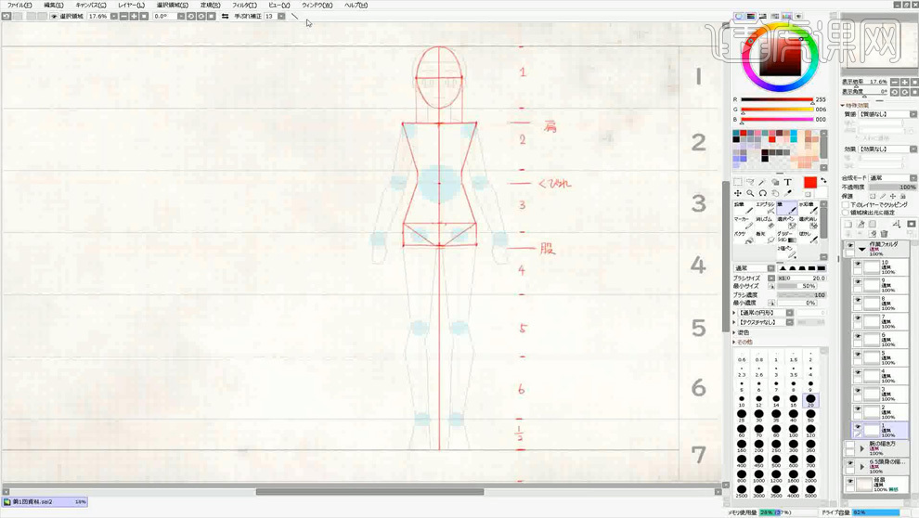Image resolution: width=919 pixels, height=518 pixels.
Task: Enable 領域検出元に指定 checkbox
Action: click(846, 213)
